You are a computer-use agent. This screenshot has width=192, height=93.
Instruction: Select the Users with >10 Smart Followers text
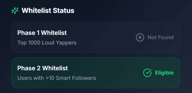coord(57,78)
